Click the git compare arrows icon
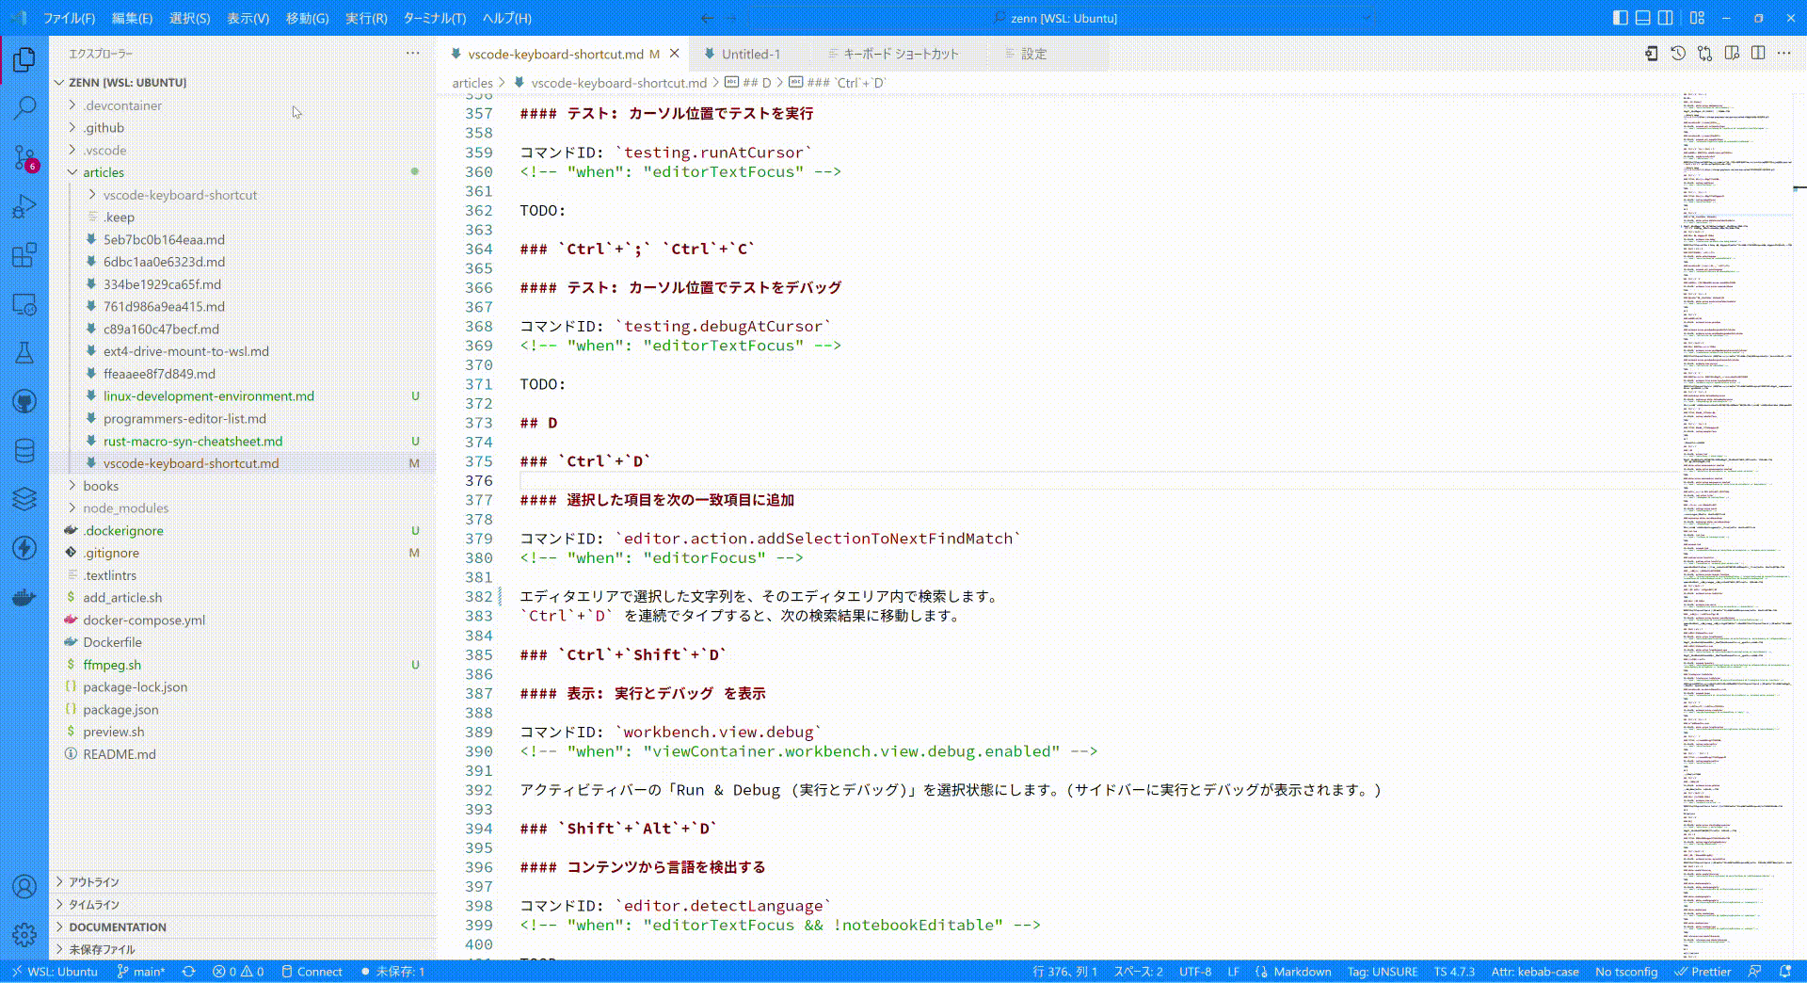The height and width of the screenshot is (983, 1807). [x=1704, y=54]
